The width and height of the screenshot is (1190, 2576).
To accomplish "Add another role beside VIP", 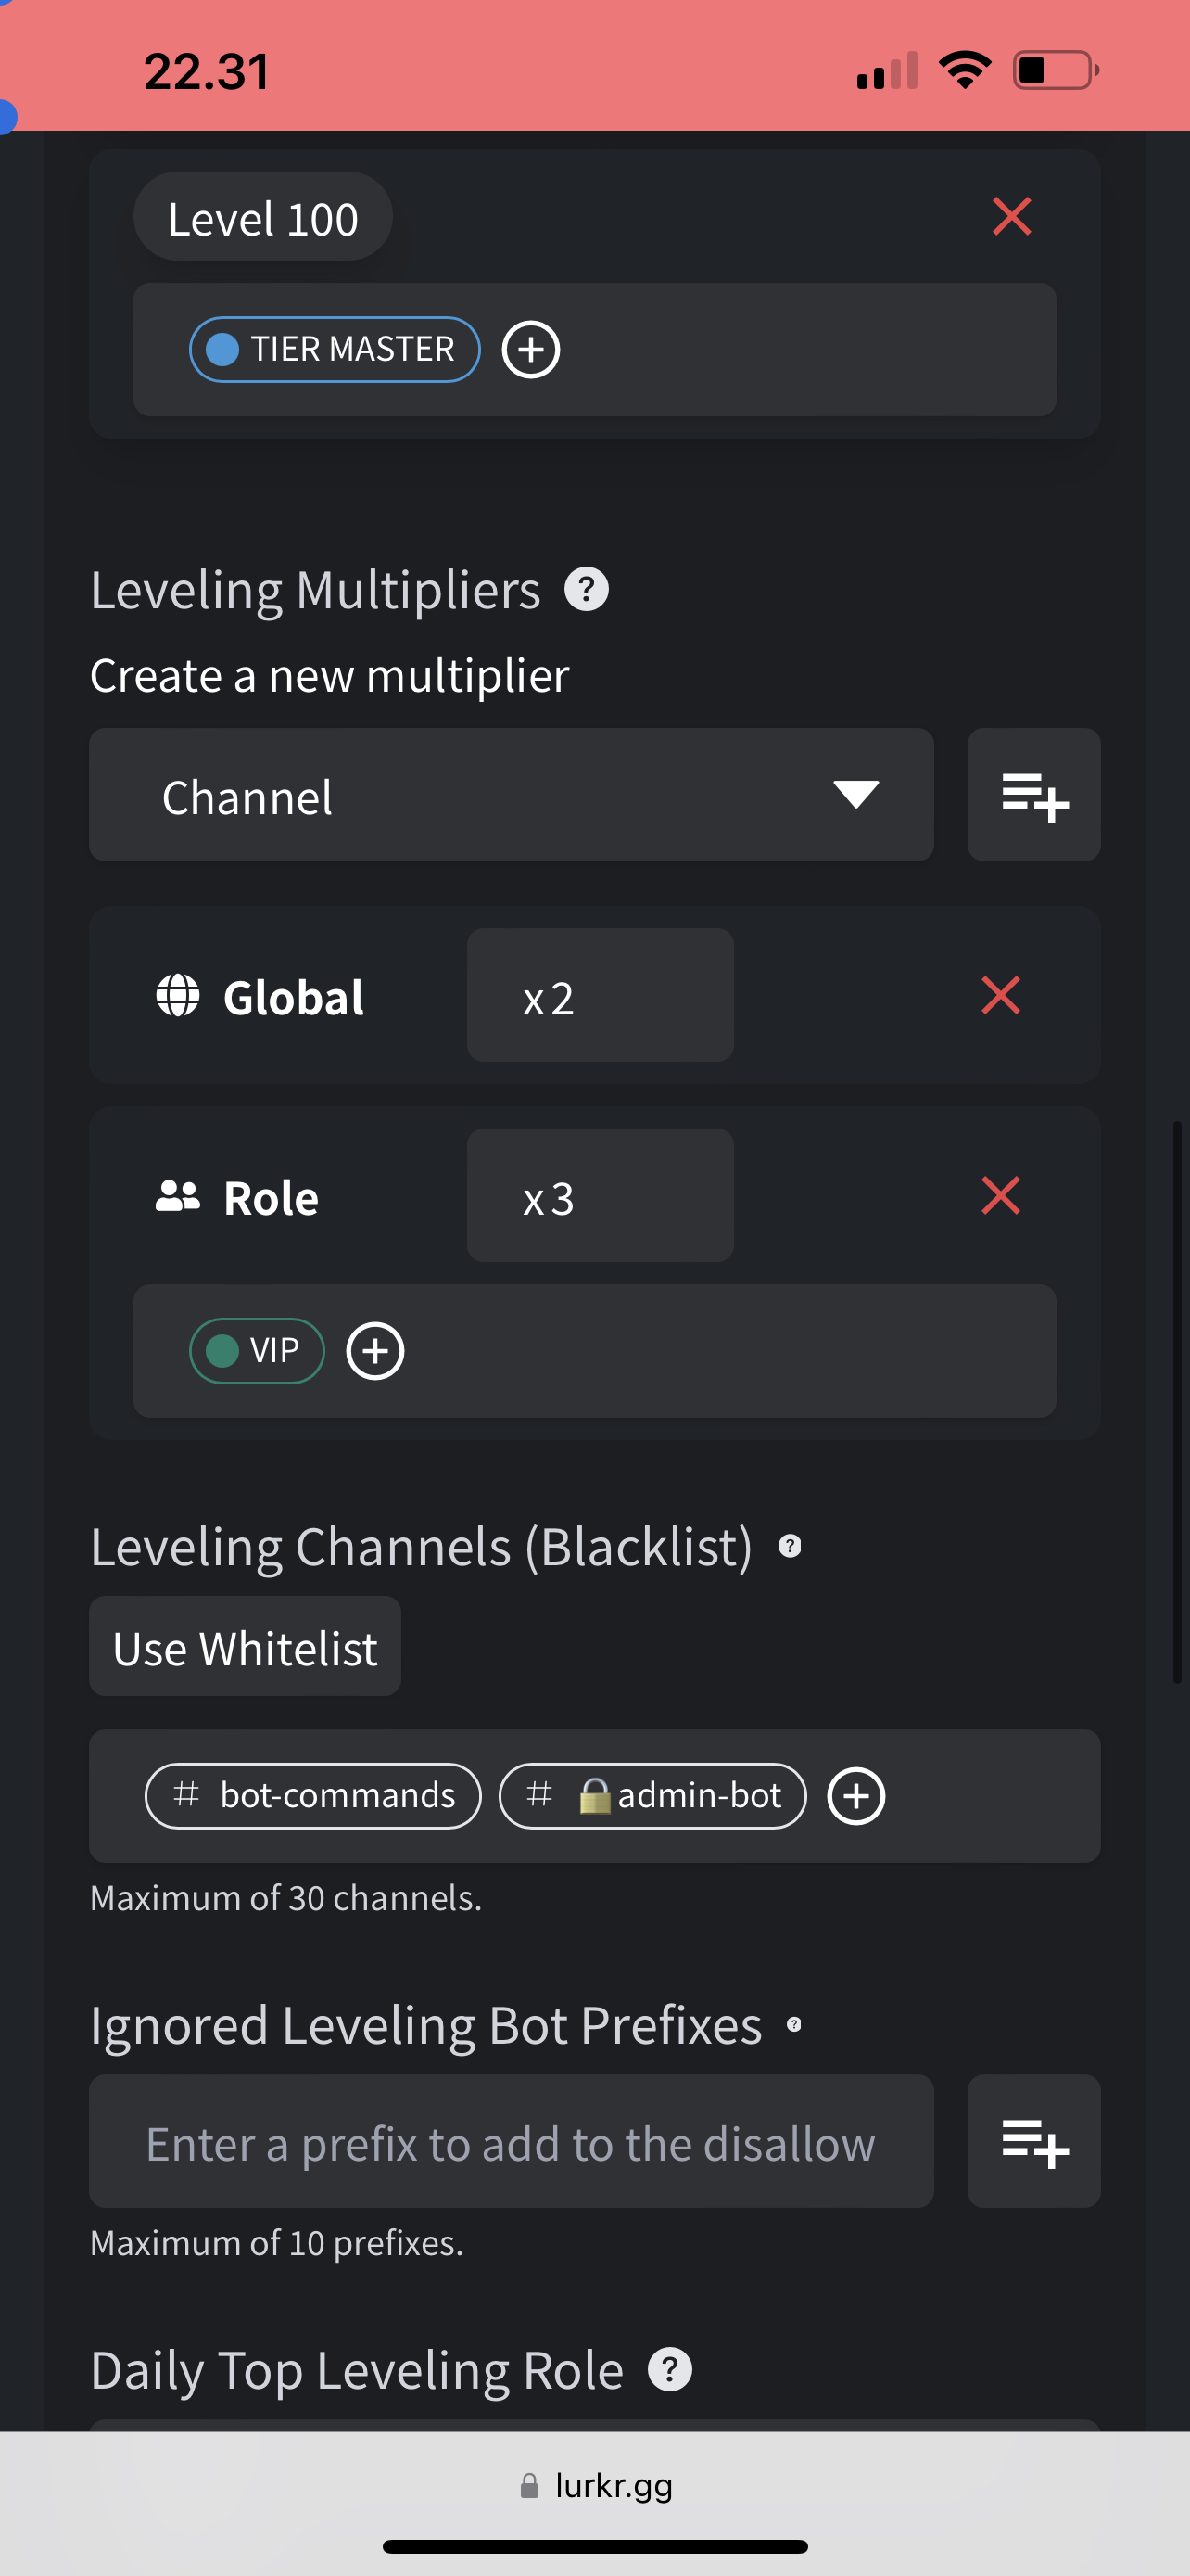I will (374, 1351).
